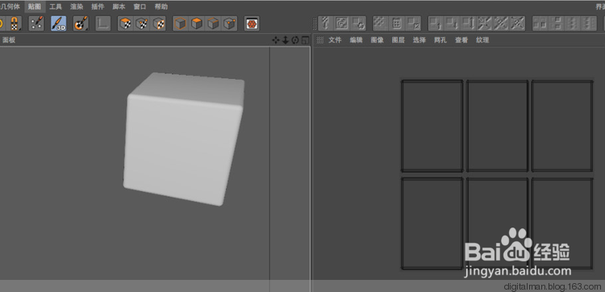This screenshot has width=605, height=292.
Task: Open the 纹理 menu of the UV panel
Action: [x=482, y=40]
